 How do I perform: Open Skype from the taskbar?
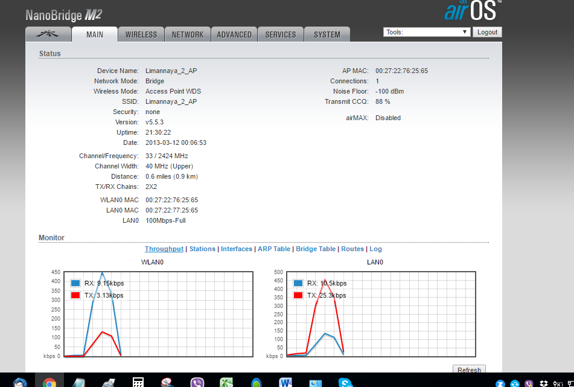click(345, 382)
